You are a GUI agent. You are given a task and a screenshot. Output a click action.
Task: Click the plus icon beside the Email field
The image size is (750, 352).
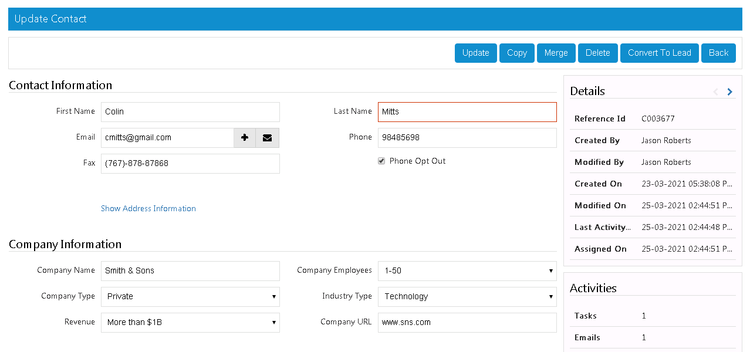point(244,137)
